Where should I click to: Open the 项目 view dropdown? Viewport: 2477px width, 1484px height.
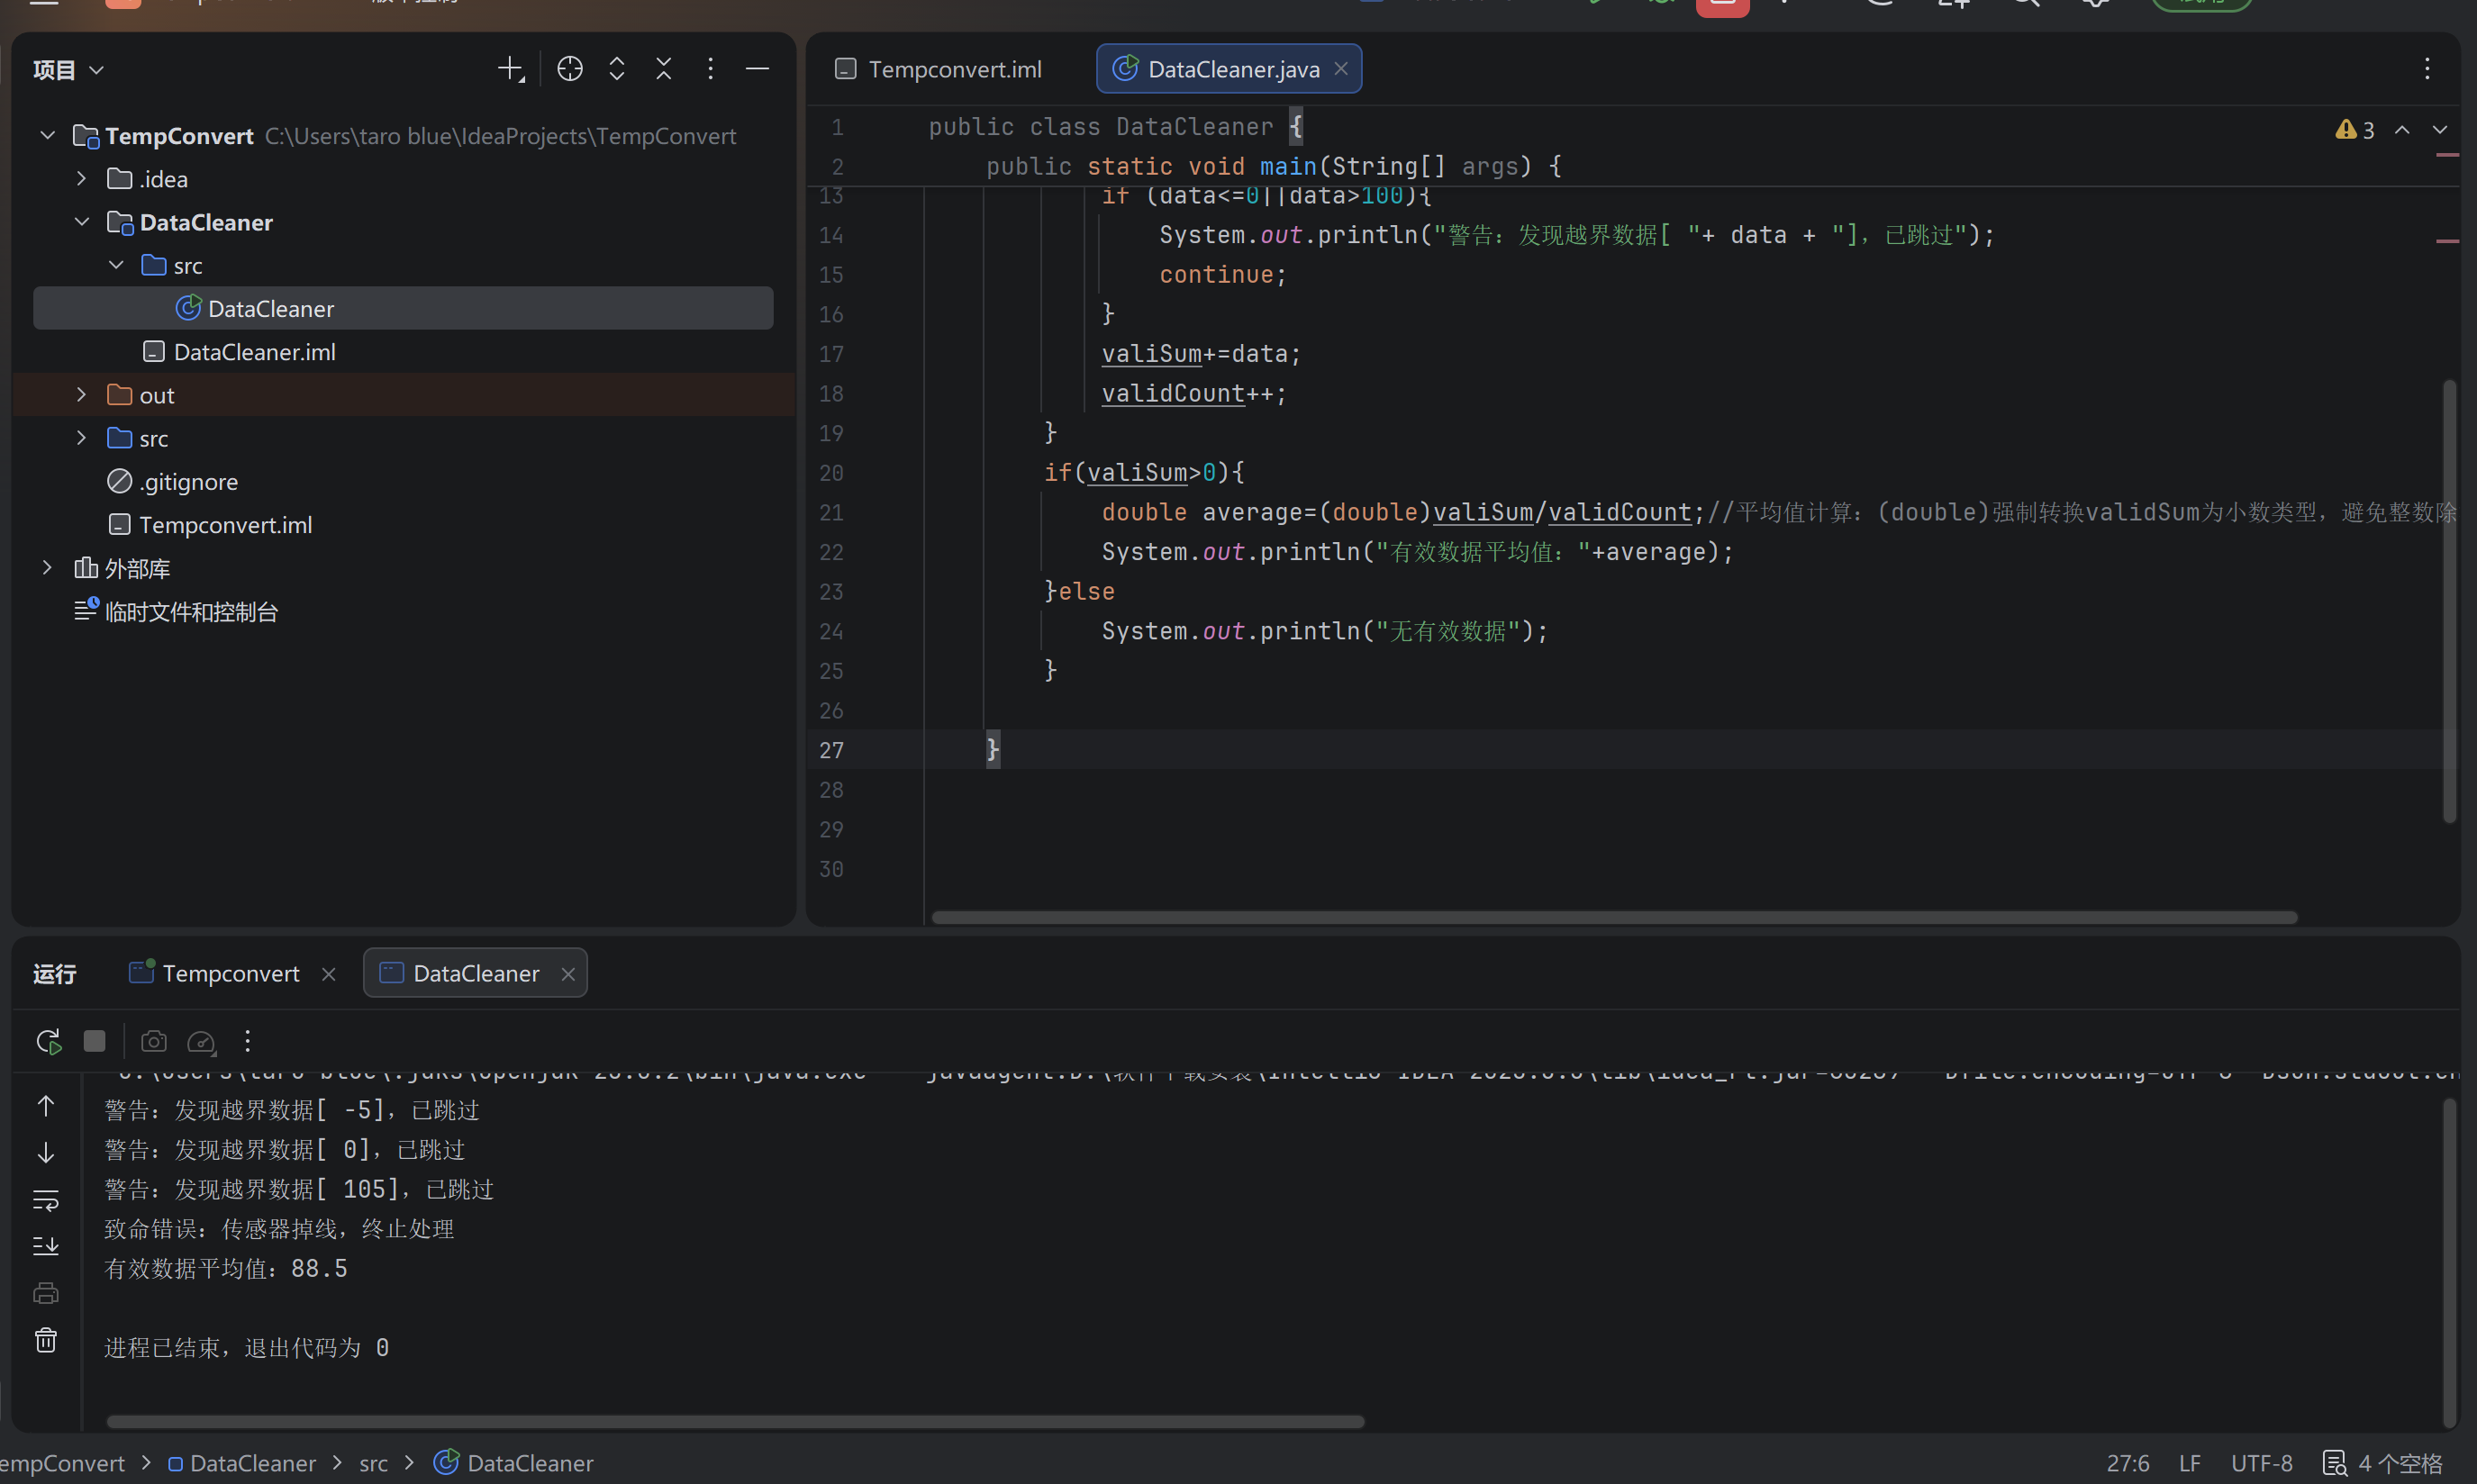(68, 70)
